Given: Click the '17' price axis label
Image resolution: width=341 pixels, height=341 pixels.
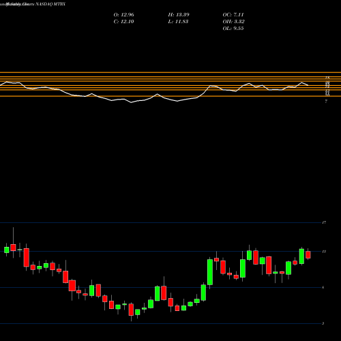Looking at the screenshot, I should [x=324, y=222].
